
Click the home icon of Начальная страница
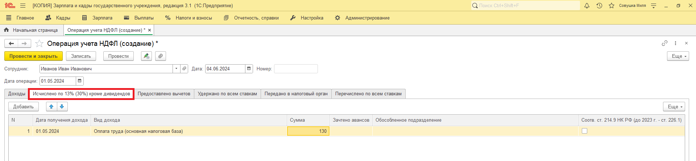click(6, 30)
